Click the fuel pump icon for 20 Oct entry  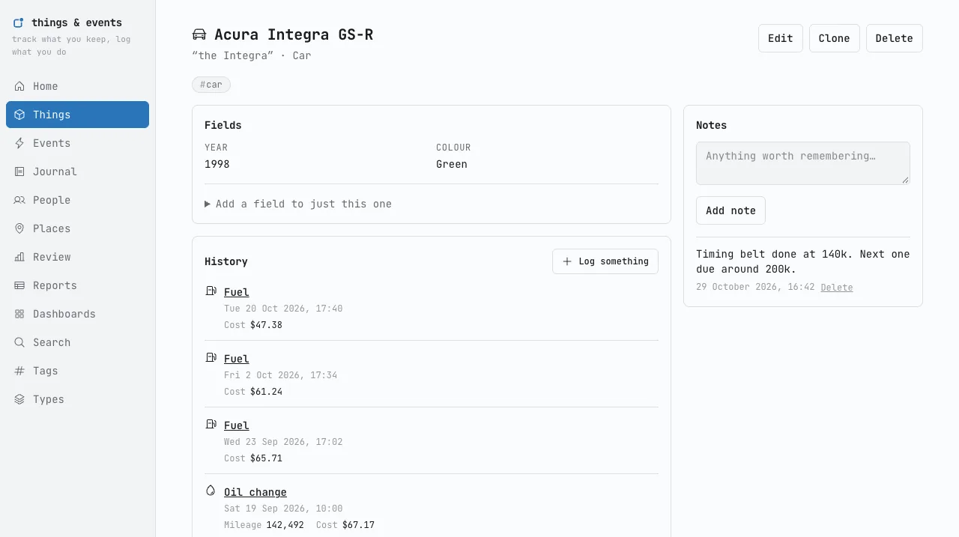[211, 291]
